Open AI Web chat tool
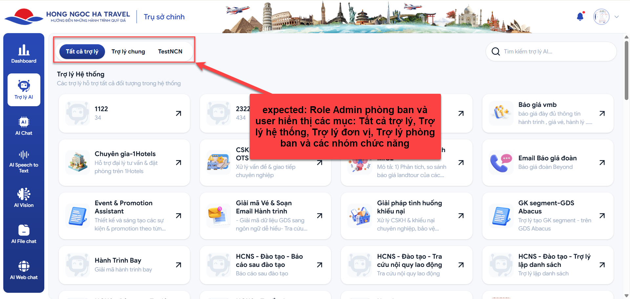Image resolution: width=630 pixels, height=299 pixels. point(24,270)
